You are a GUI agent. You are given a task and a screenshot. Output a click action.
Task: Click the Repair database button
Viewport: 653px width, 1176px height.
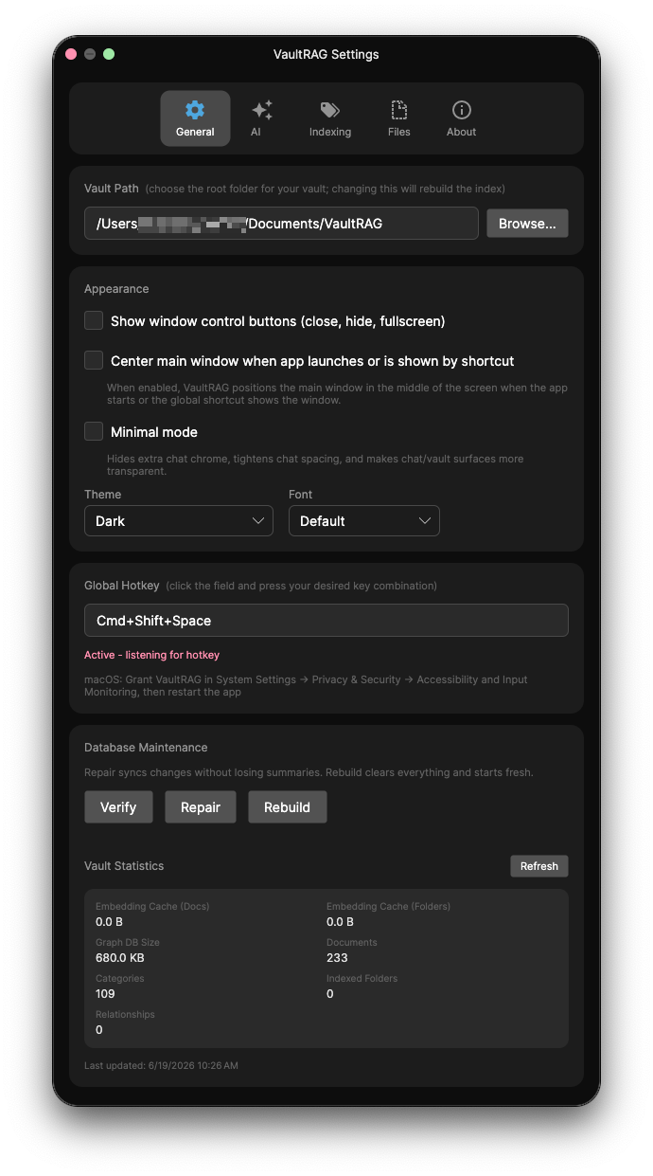tap(201, 807)
